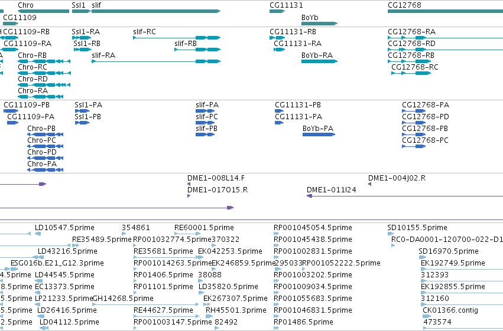Click the CG12768 gene label
This screenshot has width=503, height=331.
[404, 5]
